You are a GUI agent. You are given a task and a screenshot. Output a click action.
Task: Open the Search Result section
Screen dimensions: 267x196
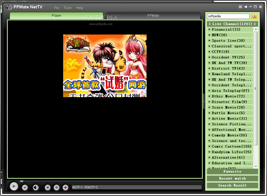pos(233,185)
